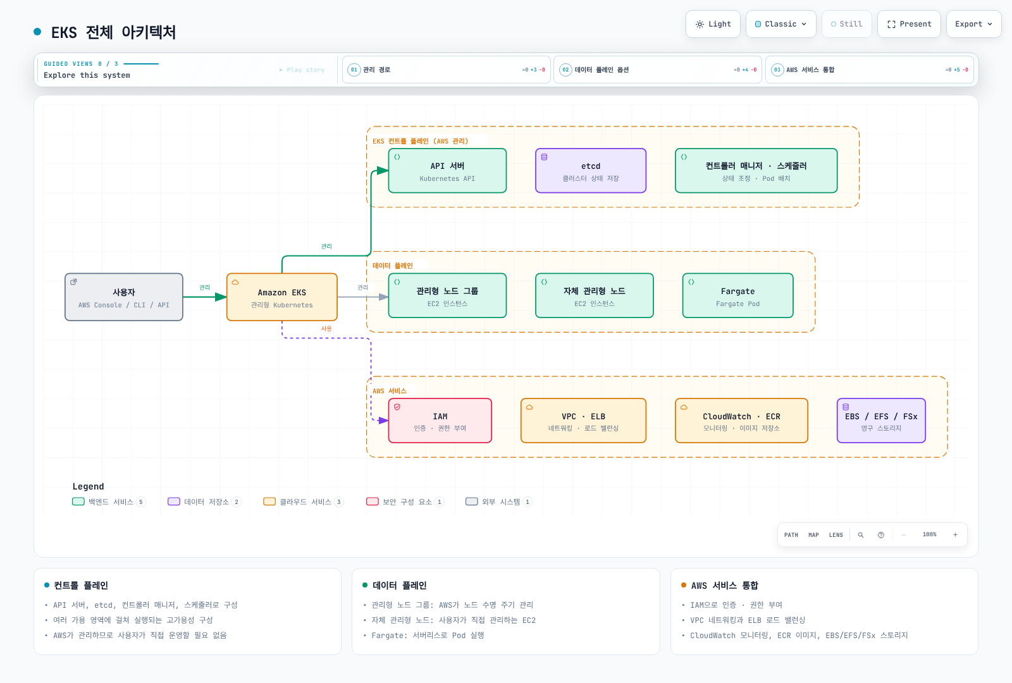Click the database icon on etcd node

point(544,157)
